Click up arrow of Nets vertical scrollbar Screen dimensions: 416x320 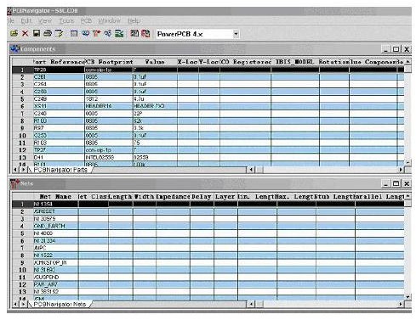(x=407, y=196)
